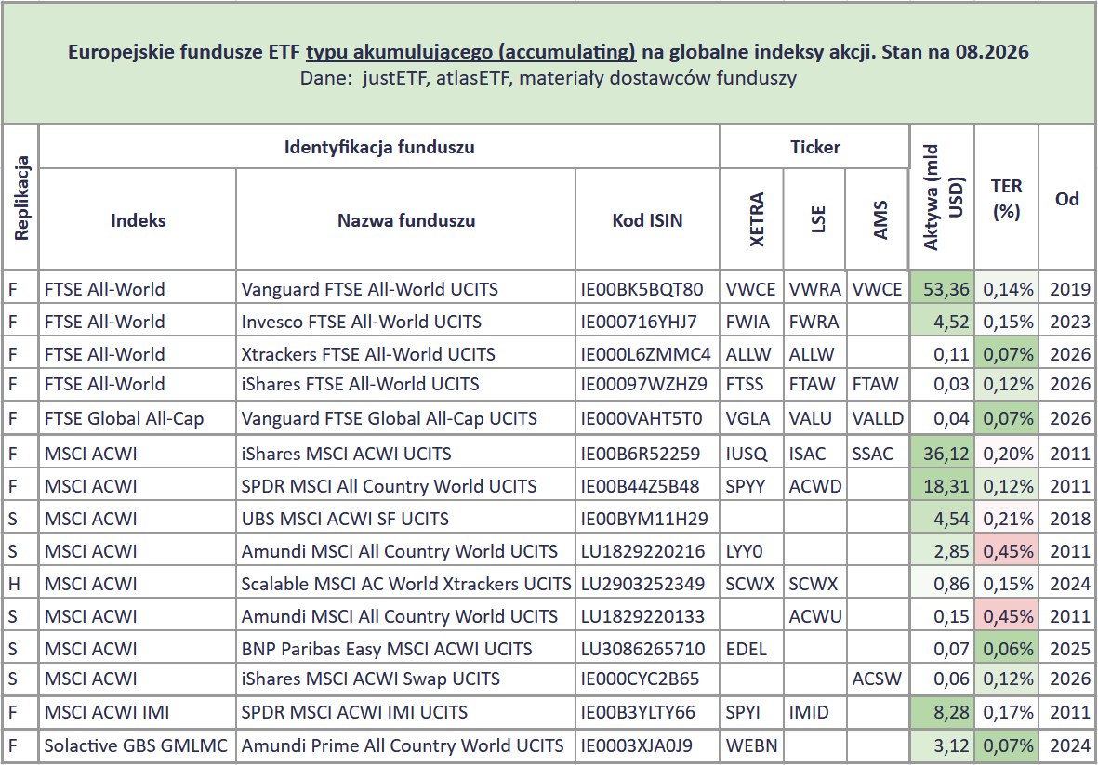The image size is (1098, 765).
Task: Click ticker FWRA in LSE column
Action: click(x=814, y=322)
